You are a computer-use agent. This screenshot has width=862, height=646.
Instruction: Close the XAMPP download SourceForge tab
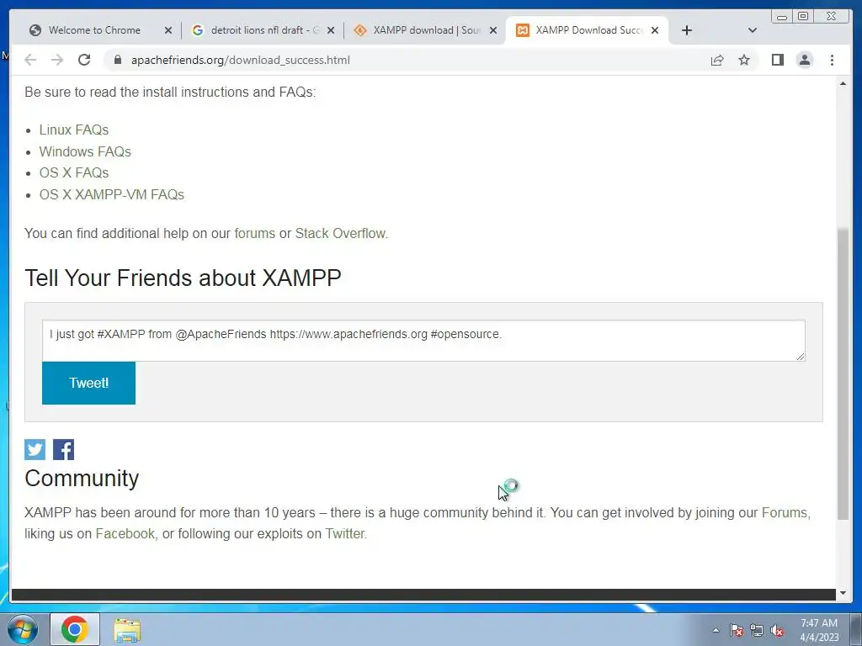(493, 30)
